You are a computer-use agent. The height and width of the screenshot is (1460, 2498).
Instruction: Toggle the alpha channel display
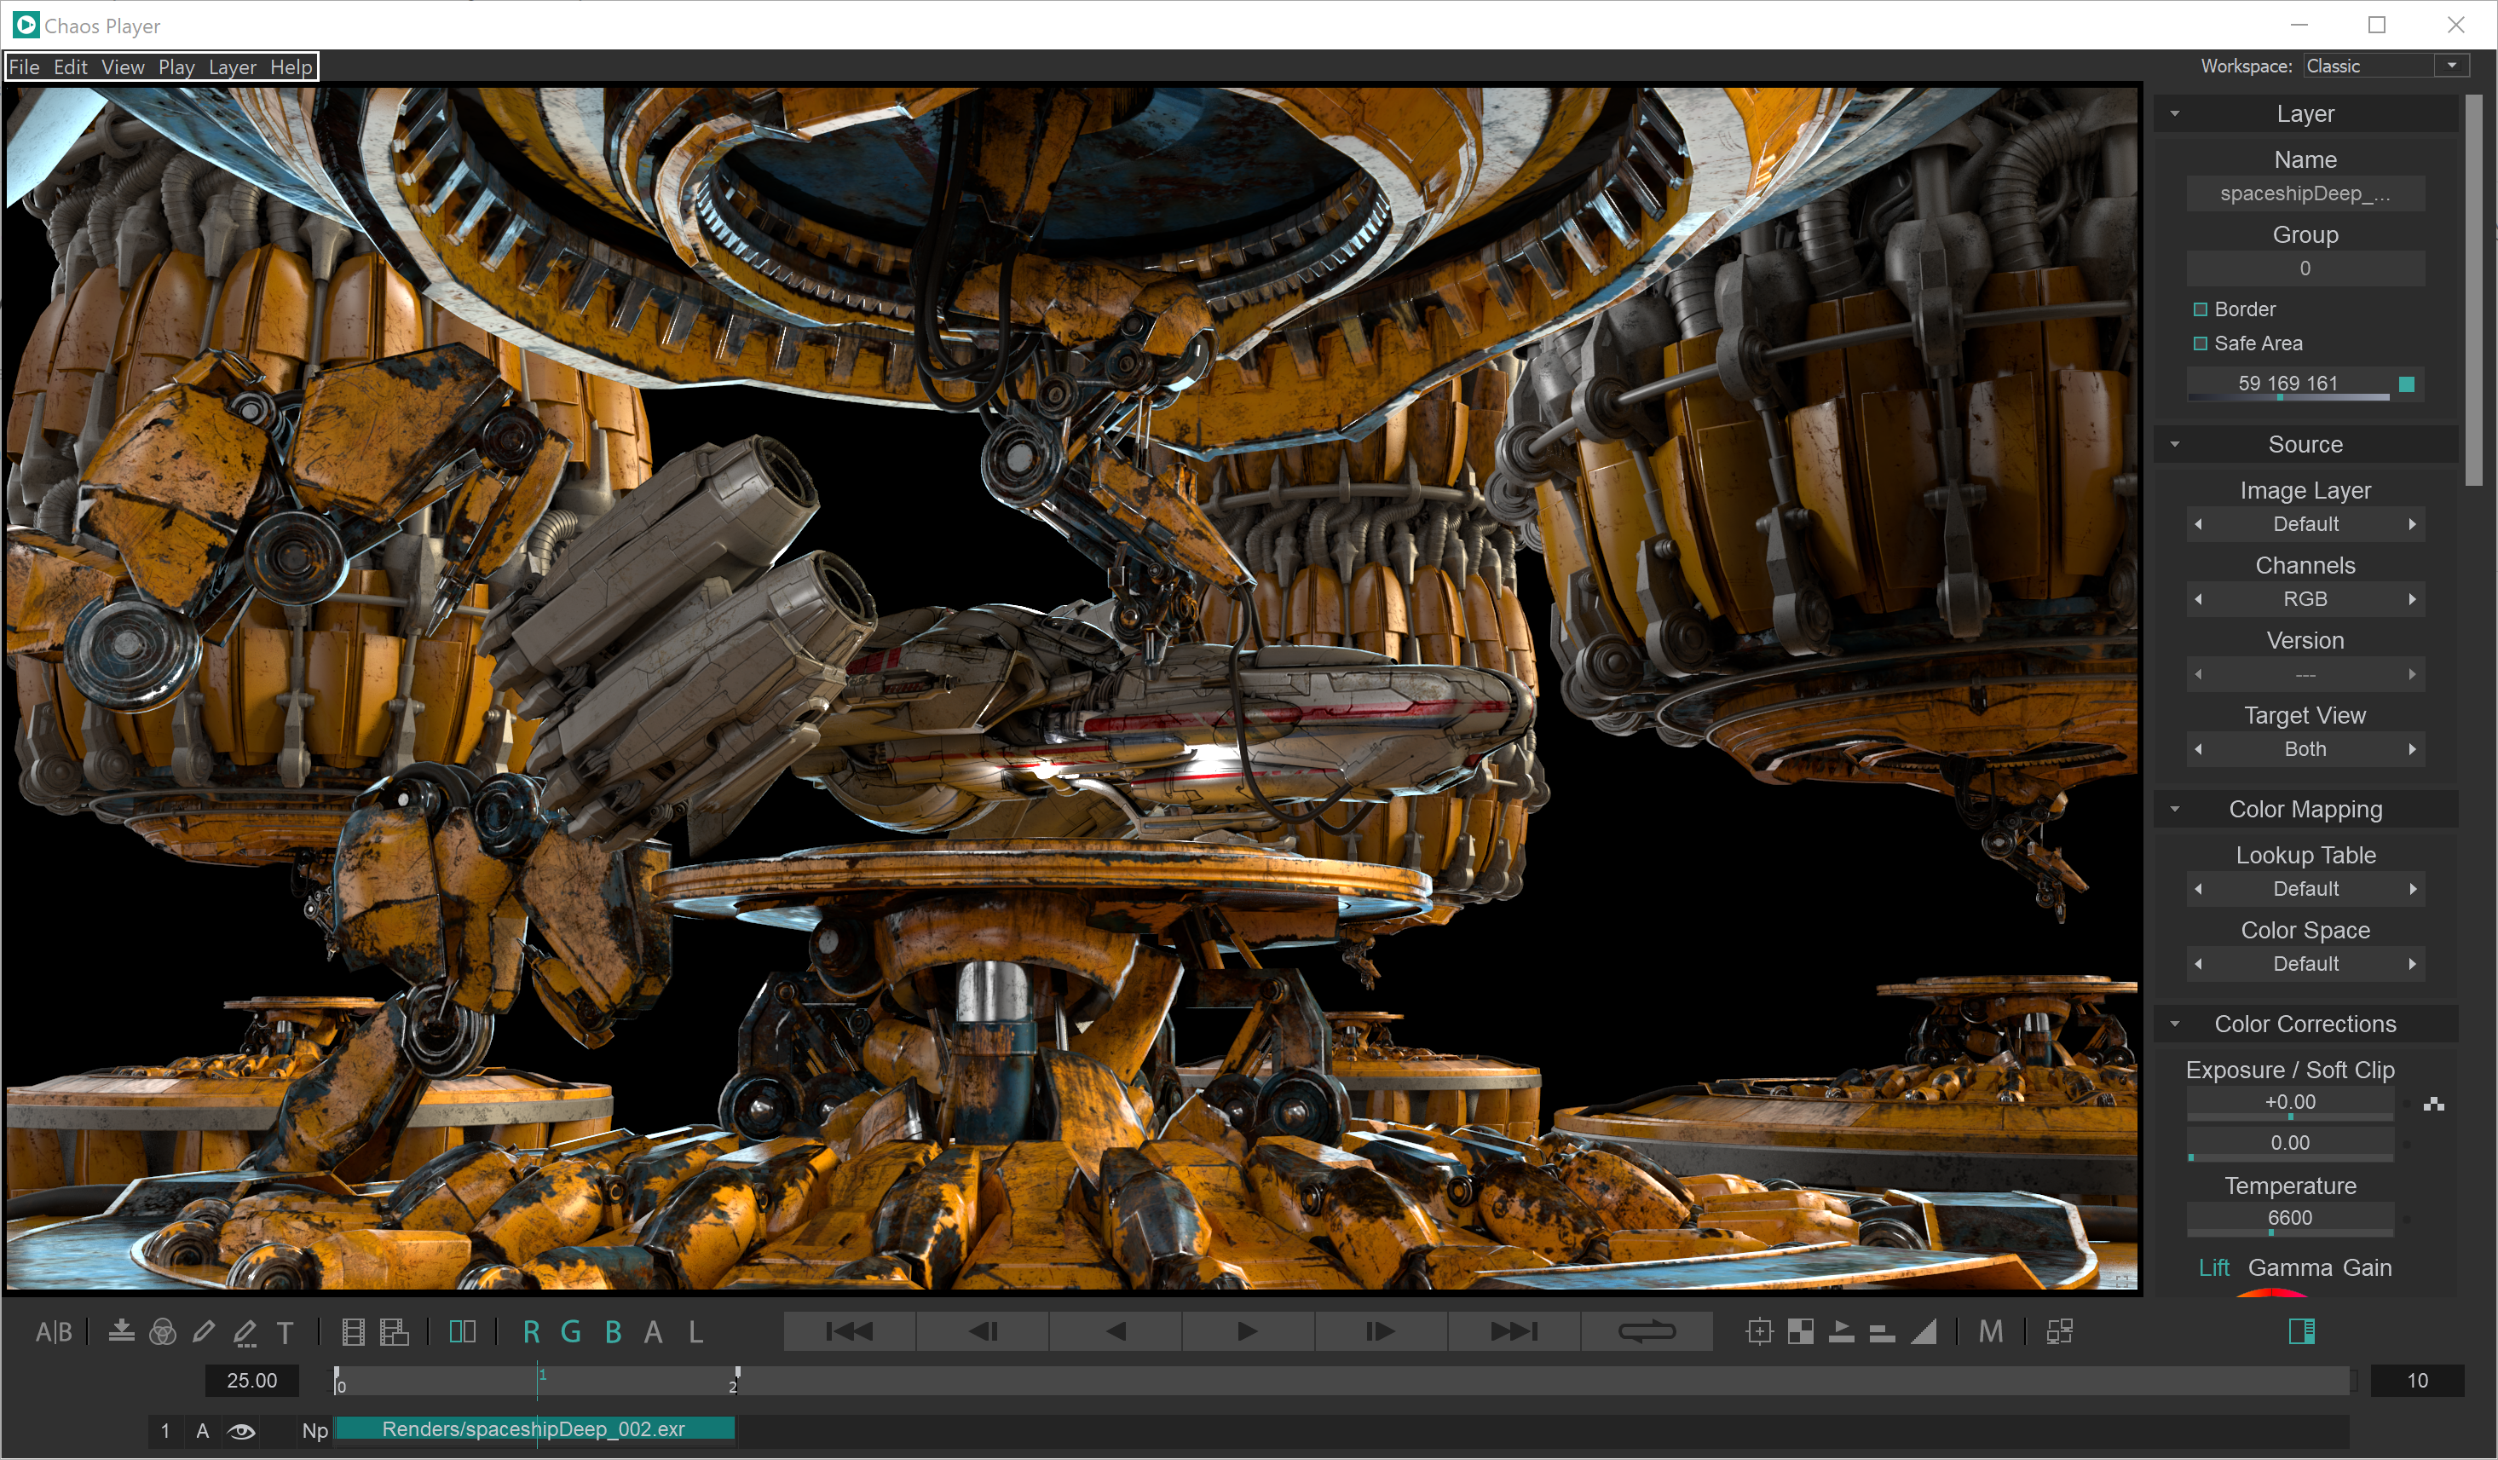click(x=653, y=1332)
